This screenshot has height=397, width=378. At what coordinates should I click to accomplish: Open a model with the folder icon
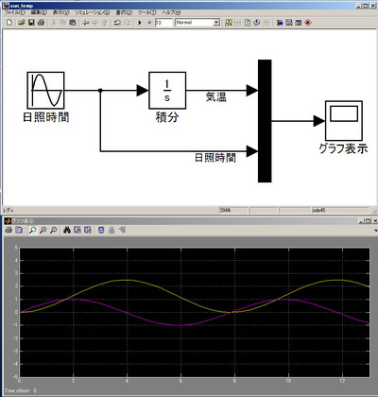22,23
